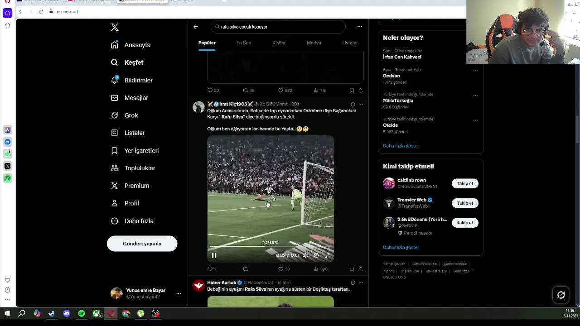This screenshot has width=580, height=326.
Task: Click the search box with rafa silva query
Action: [x=278, y=27]
